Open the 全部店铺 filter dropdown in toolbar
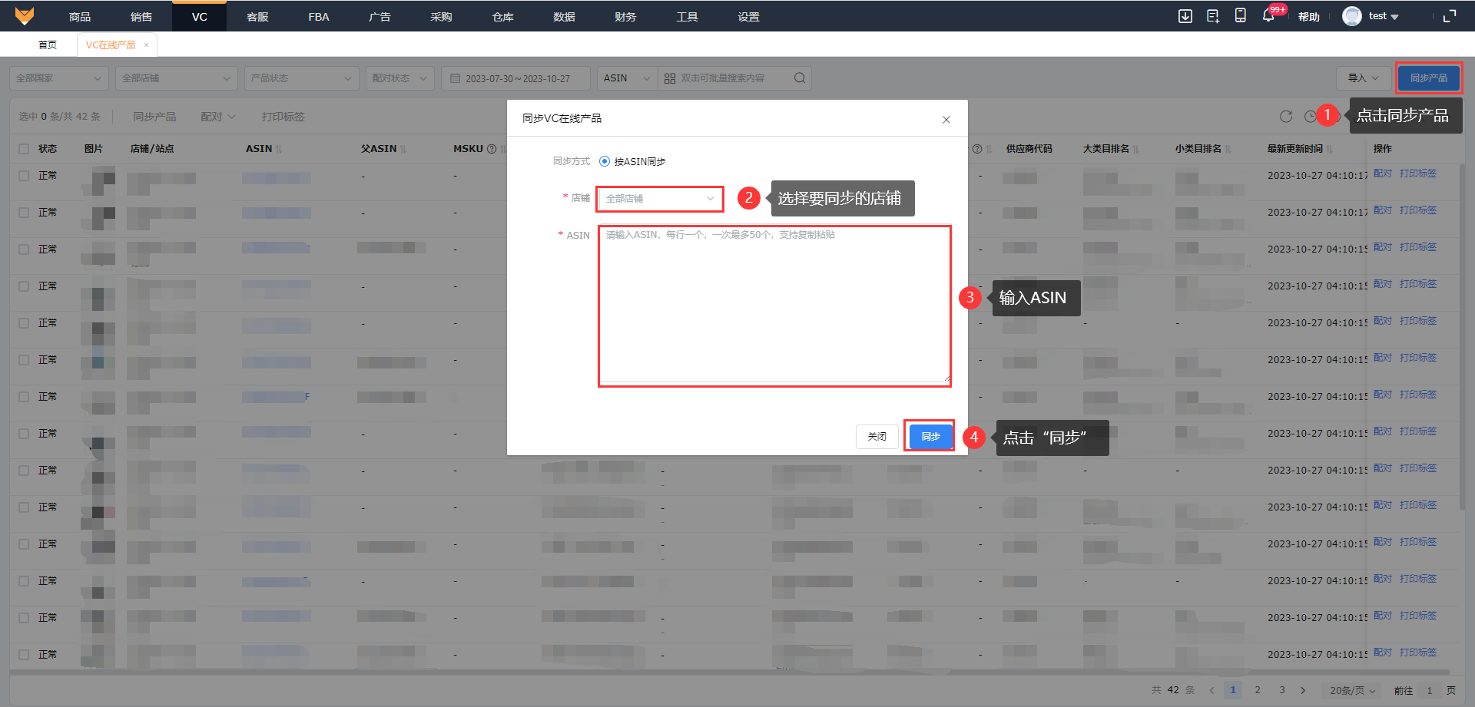The image size is (1475, 707). [177, 78]
